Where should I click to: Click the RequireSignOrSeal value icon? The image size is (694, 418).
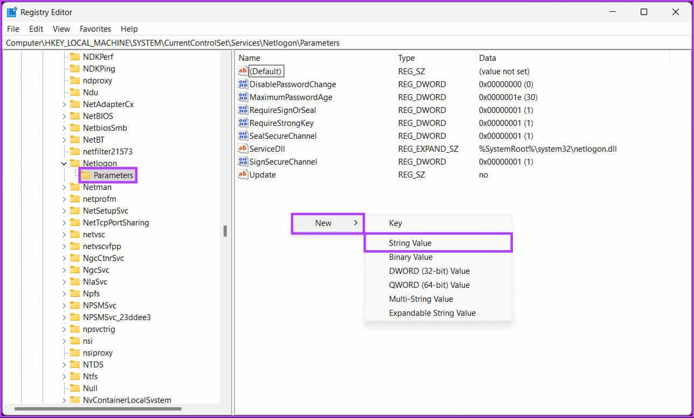pyautogui.click(x=242, y=110)
